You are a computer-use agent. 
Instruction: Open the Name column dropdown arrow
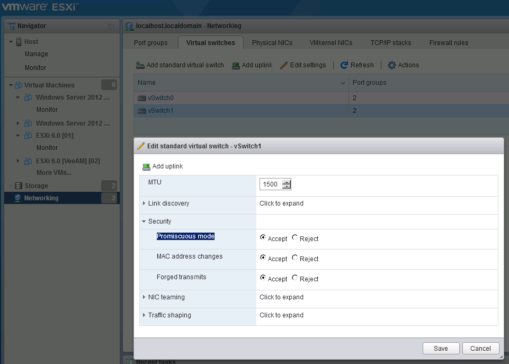343,83
